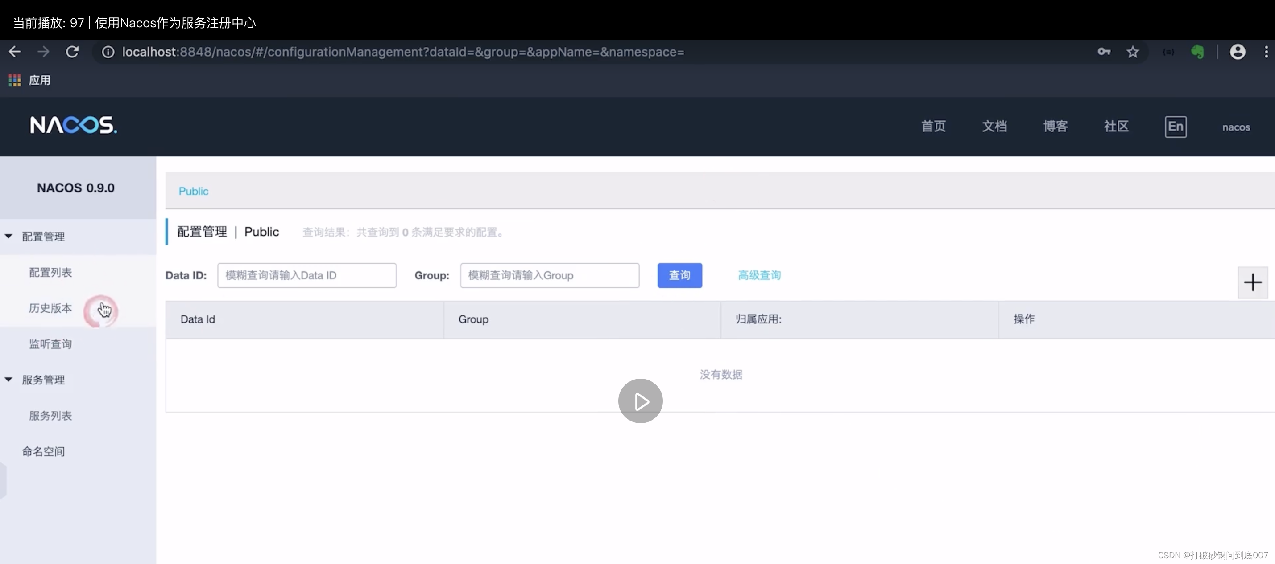Image resolution: width=1275 pixels, height=564 pixels.
Task: Play the video with center play button
Action: [640, 401]
